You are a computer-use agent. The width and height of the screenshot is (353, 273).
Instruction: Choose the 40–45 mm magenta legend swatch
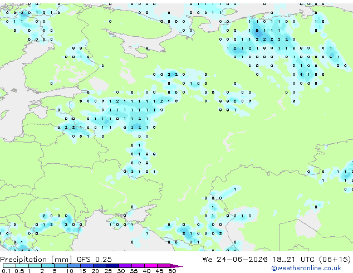click(151, 266)
